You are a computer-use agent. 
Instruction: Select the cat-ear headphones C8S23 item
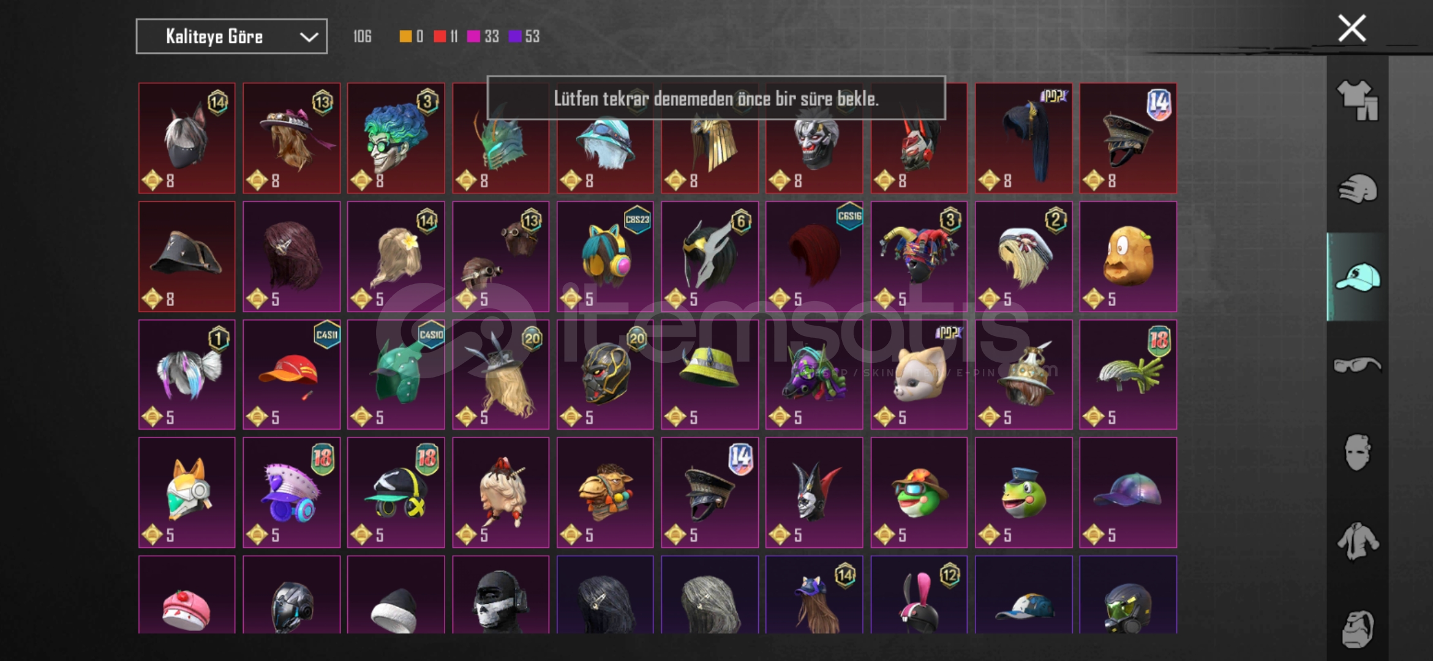[605, 256]
